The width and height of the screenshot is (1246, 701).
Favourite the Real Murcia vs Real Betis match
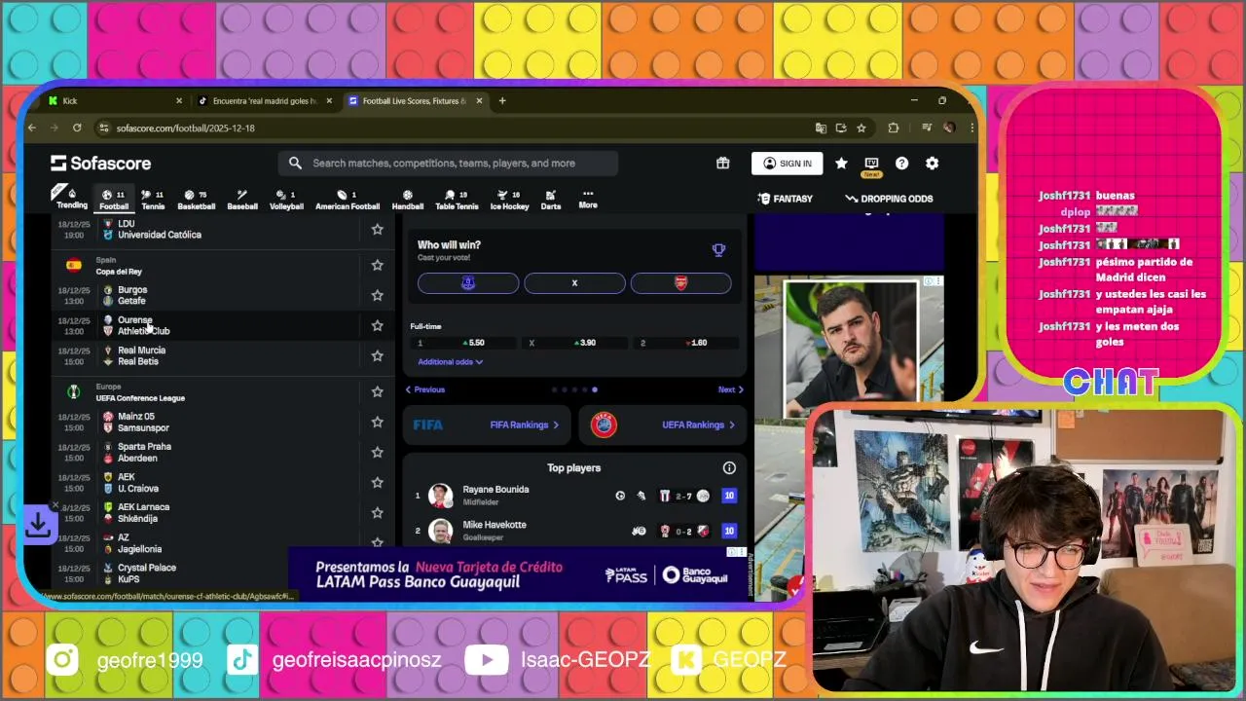click(377, 355)
